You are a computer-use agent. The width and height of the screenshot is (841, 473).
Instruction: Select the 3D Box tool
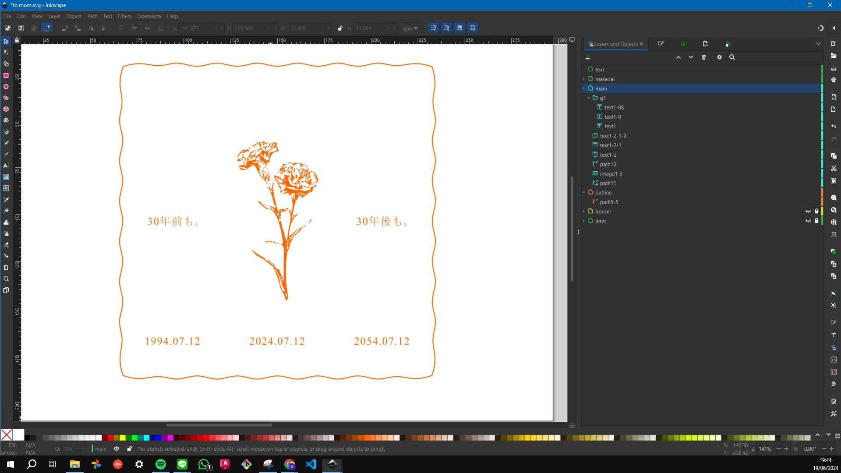click(6, 109)
